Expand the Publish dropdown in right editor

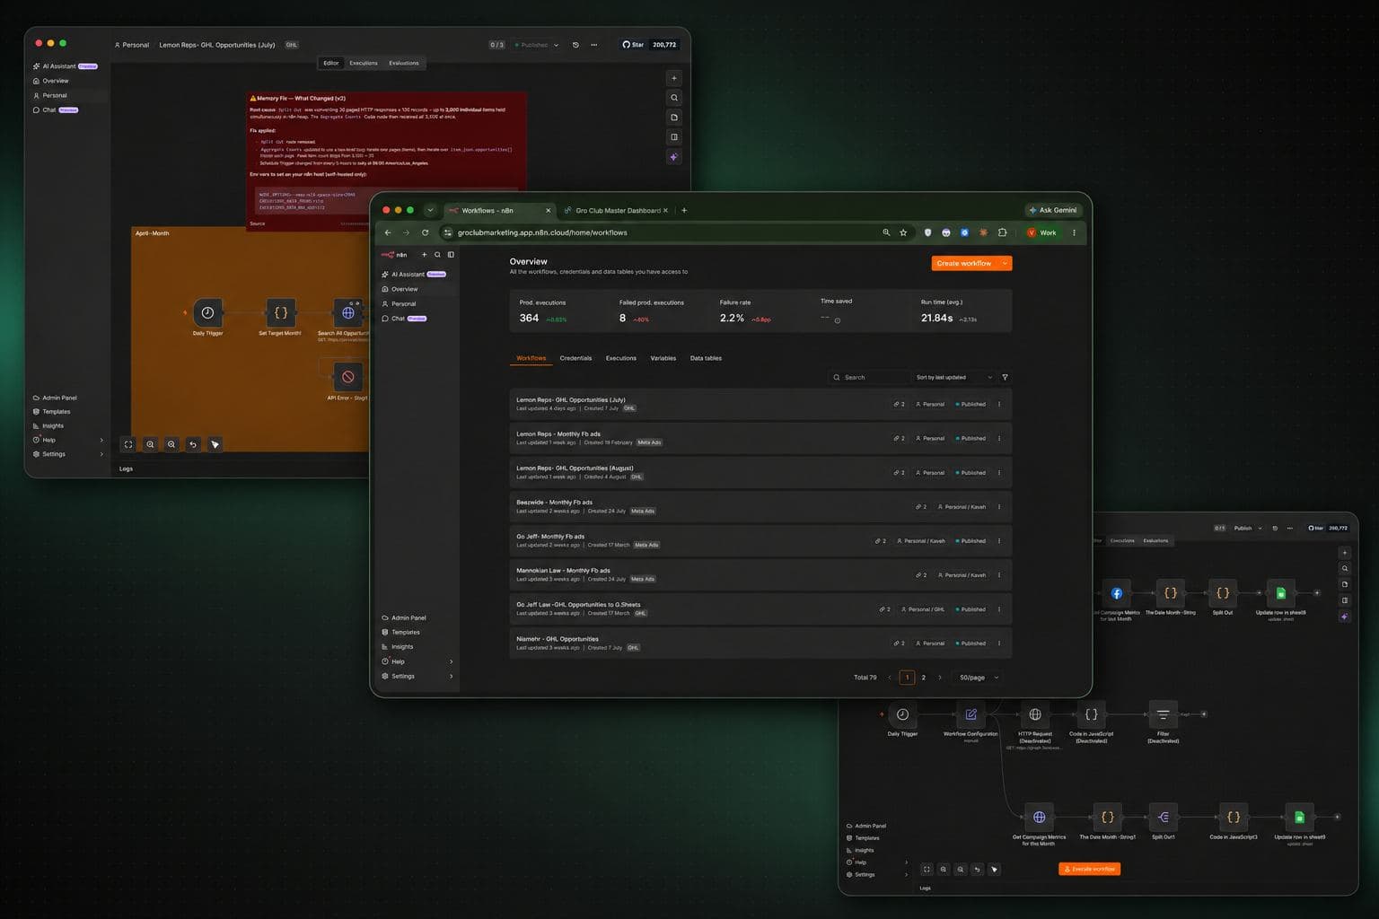click(x=1260, y=528)
